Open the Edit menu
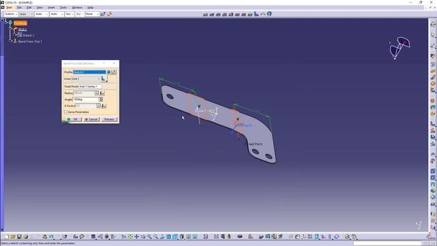Image resolution: width=437 pixels, height=246 pixels. click(29, 8)
